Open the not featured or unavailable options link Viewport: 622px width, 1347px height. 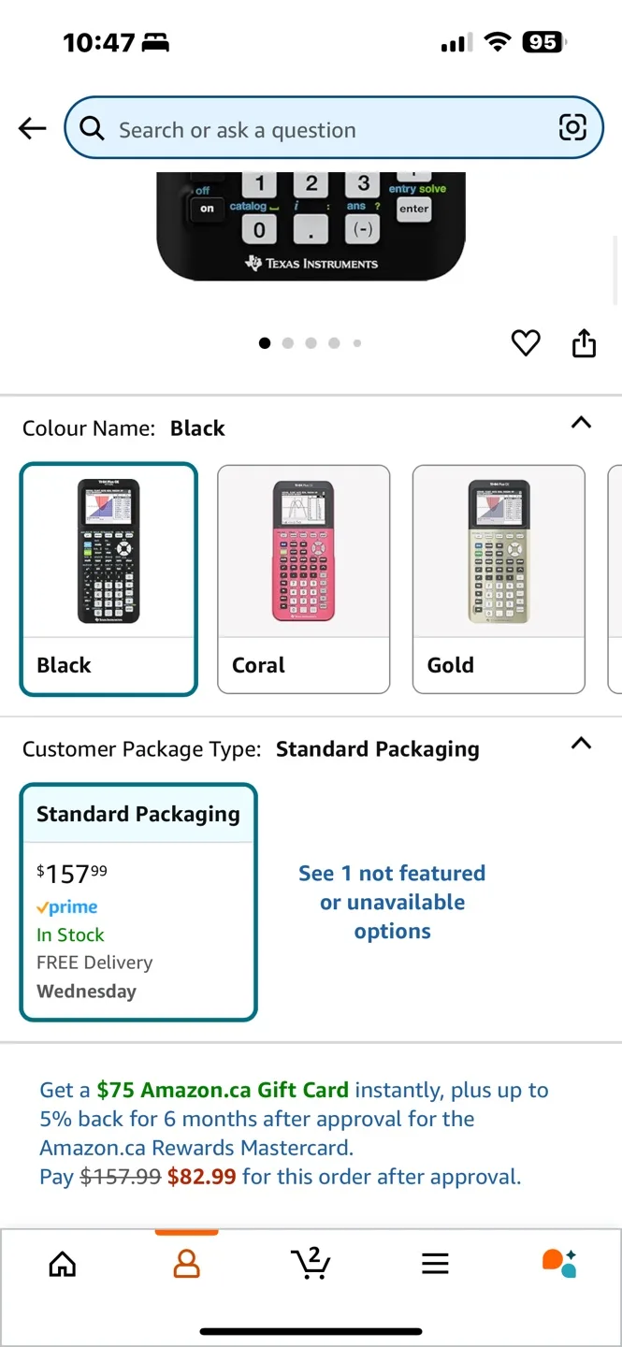tap(391, 901)
